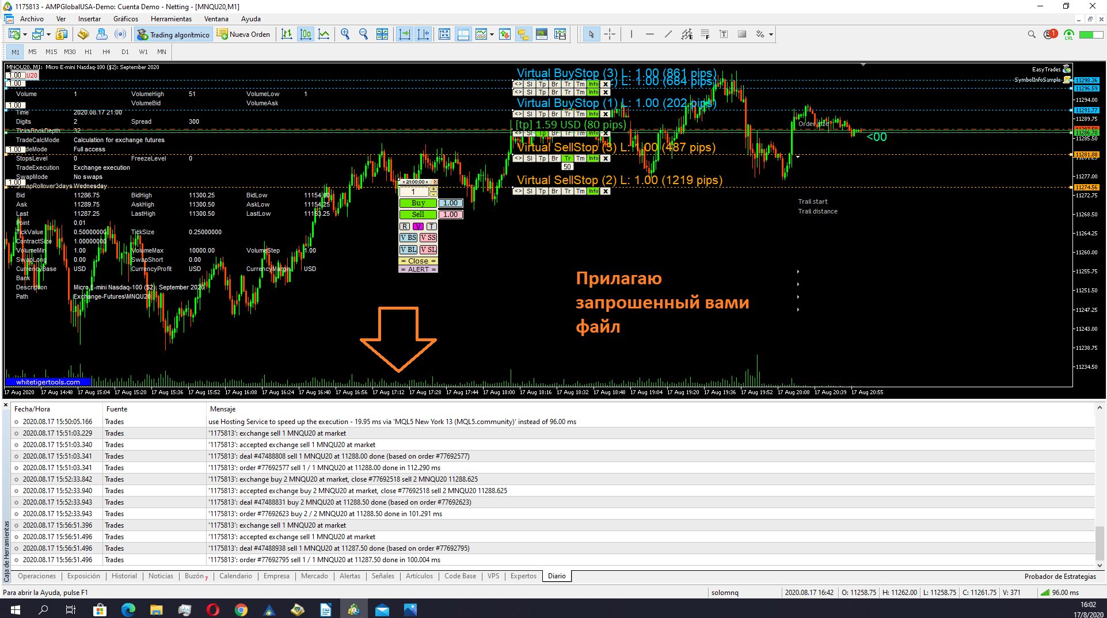Click the lot size input field

413,192
